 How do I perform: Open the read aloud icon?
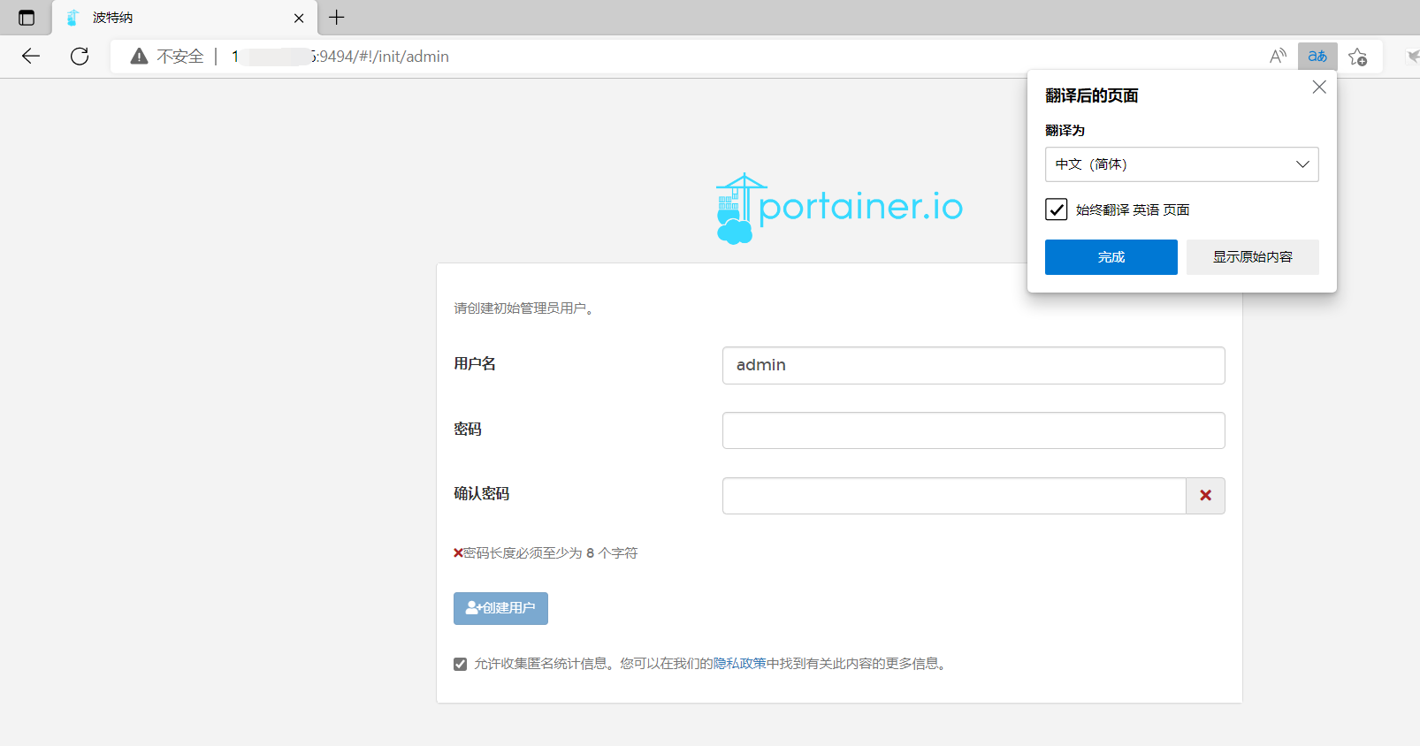(x=1278, y=57)
